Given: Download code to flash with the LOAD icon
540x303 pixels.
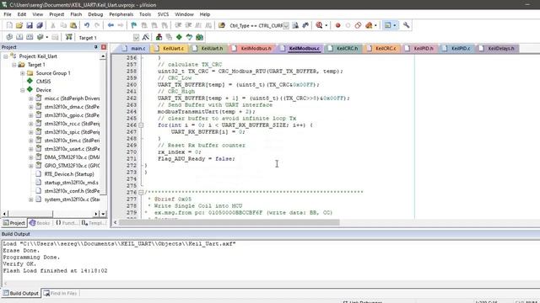Looking at the screenshot, I should (x=69, y=37).
